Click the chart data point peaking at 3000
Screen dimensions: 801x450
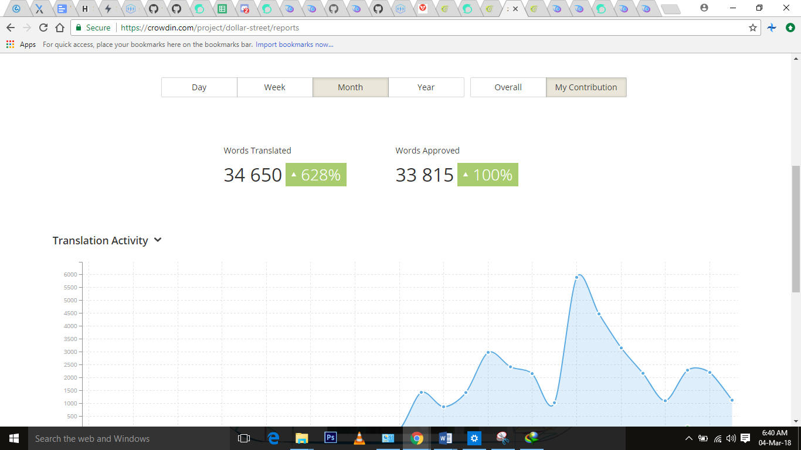(x=488, y=352)
